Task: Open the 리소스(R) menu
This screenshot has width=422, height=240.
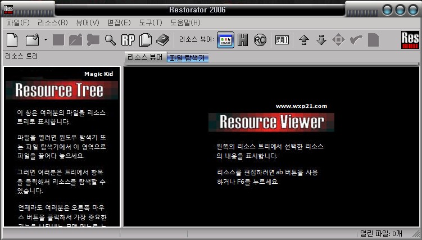Action: (x=53, y=22)
